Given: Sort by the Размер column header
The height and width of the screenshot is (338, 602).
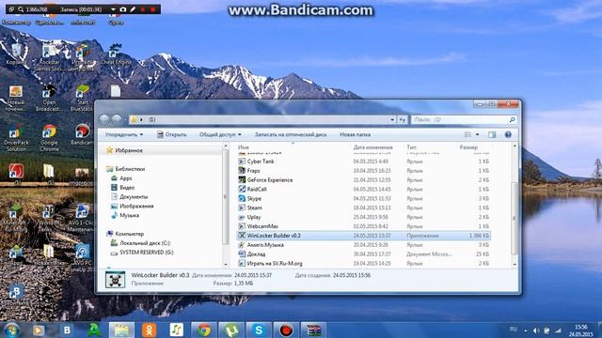Looking at the screenshot, I should (x=468, y=147).
